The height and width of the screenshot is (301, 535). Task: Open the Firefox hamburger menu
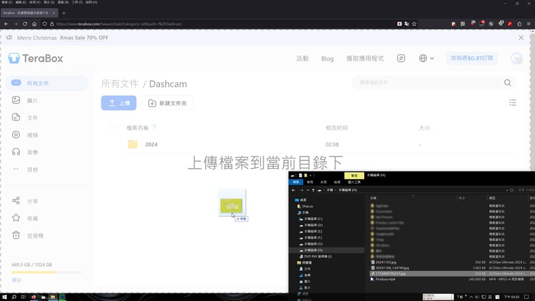(x=529, y=24)
